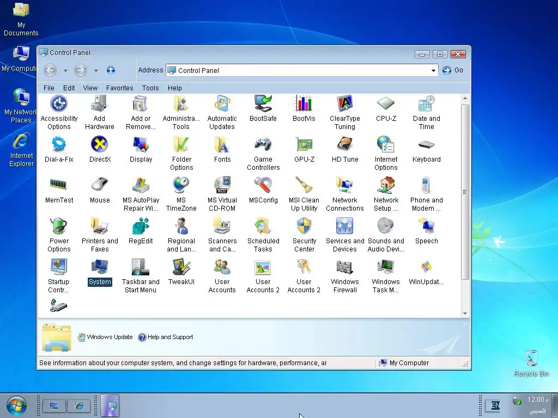Click the Go button
The image size is (558, 418).
coord(453,70)
